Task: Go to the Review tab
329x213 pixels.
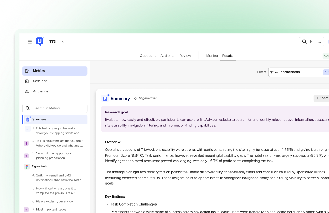Action: [185, 56]
